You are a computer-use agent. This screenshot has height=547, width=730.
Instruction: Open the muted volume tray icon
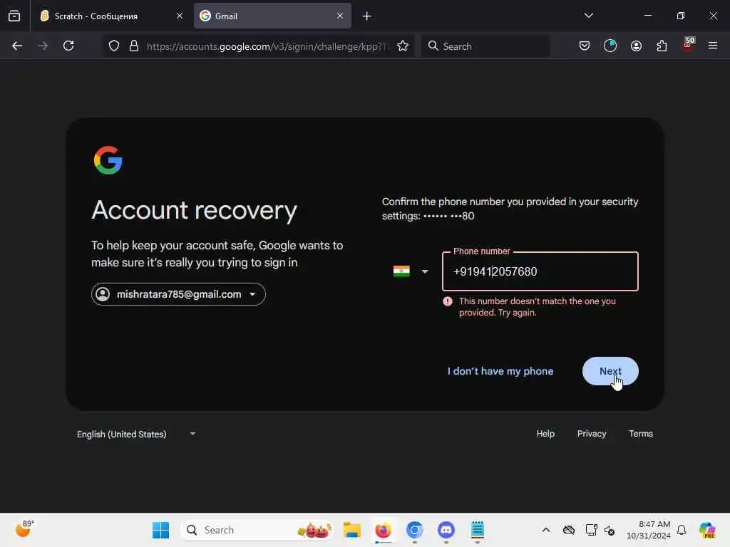[x=610, y=530]
